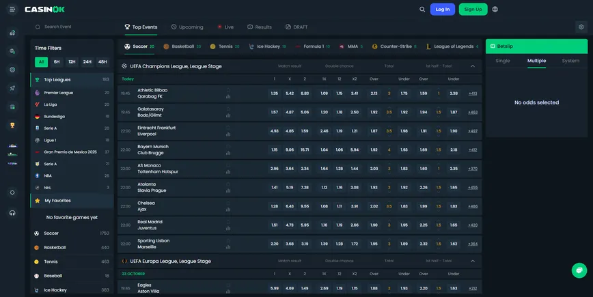Open the green live chat bubble
Image resolution: width=593 pixels, height=297 pixels.
click(x=579, y=270)
